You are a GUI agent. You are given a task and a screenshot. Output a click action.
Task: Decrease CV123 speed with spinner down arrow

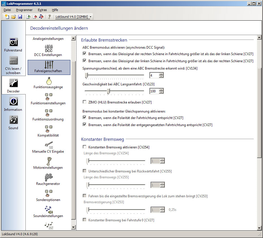[161, 92]
